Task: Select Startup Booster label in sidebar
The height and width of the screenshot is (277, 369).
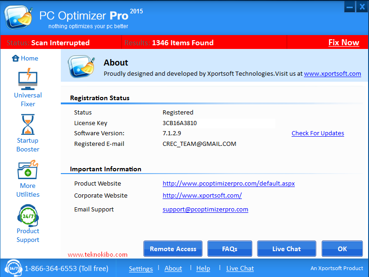Action: coord(28,145)
